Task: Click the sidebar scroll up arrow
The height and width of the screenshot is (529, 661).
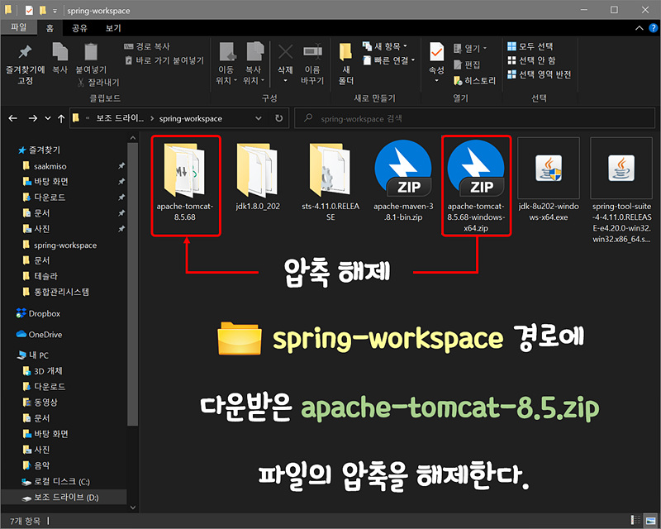Action: click(x=133, y=138)
